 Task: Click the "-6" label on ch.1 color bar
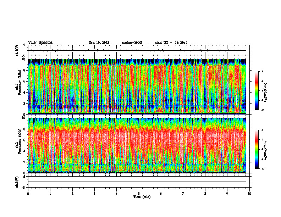(x=262, y=72)
